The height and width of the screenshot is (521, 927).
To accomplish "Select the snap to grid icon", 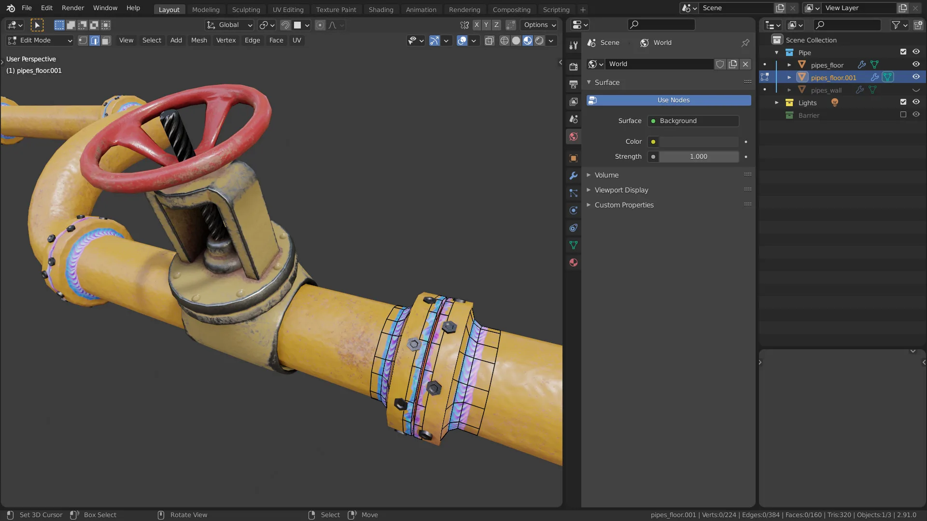I will 297,25.
